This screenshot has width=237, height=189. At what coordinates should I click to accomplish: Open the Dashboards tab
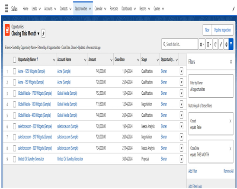(x=127, y=9)
